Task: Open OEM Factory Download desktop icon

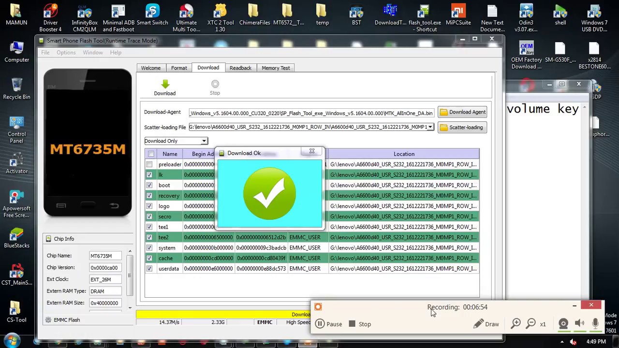Action: pyautogui.click(x=526, y=55)
